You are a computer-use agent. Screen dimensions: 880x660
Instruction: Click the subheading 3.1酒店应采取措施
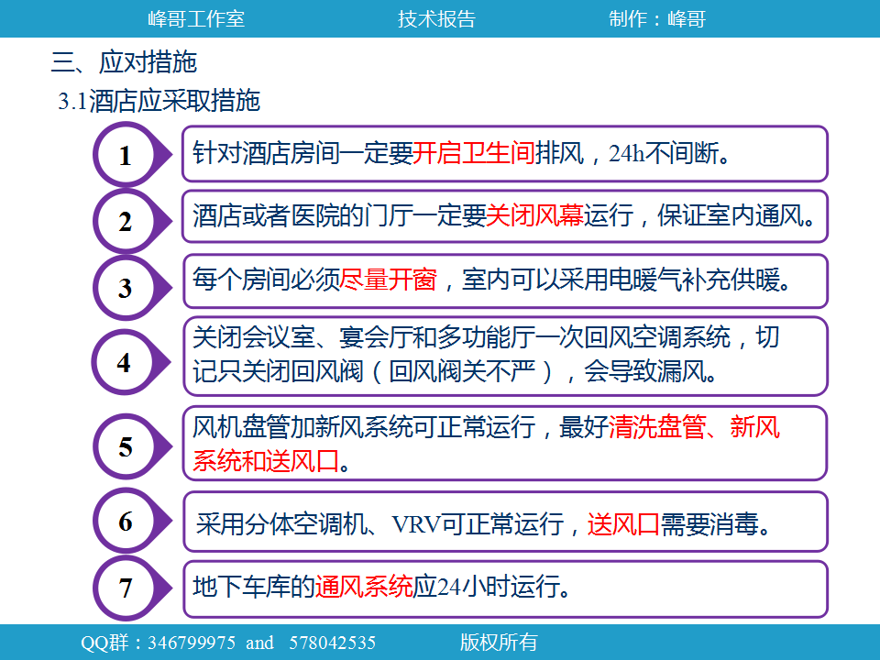159,101
